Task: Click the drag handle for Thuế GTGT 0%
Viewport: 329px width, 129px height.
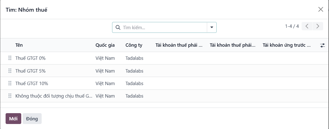Action: pos(10,58)
